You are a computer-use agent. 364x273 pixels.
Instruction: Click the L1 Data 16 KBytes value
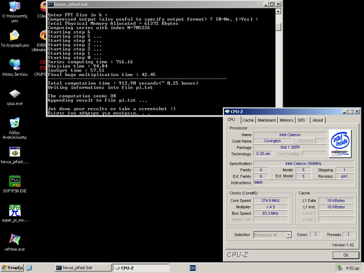(x=336, y=200)
